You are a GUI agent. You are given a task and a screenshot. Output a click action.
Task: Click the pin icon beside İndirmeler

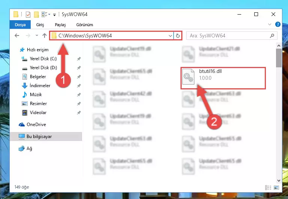coord(79,86)
